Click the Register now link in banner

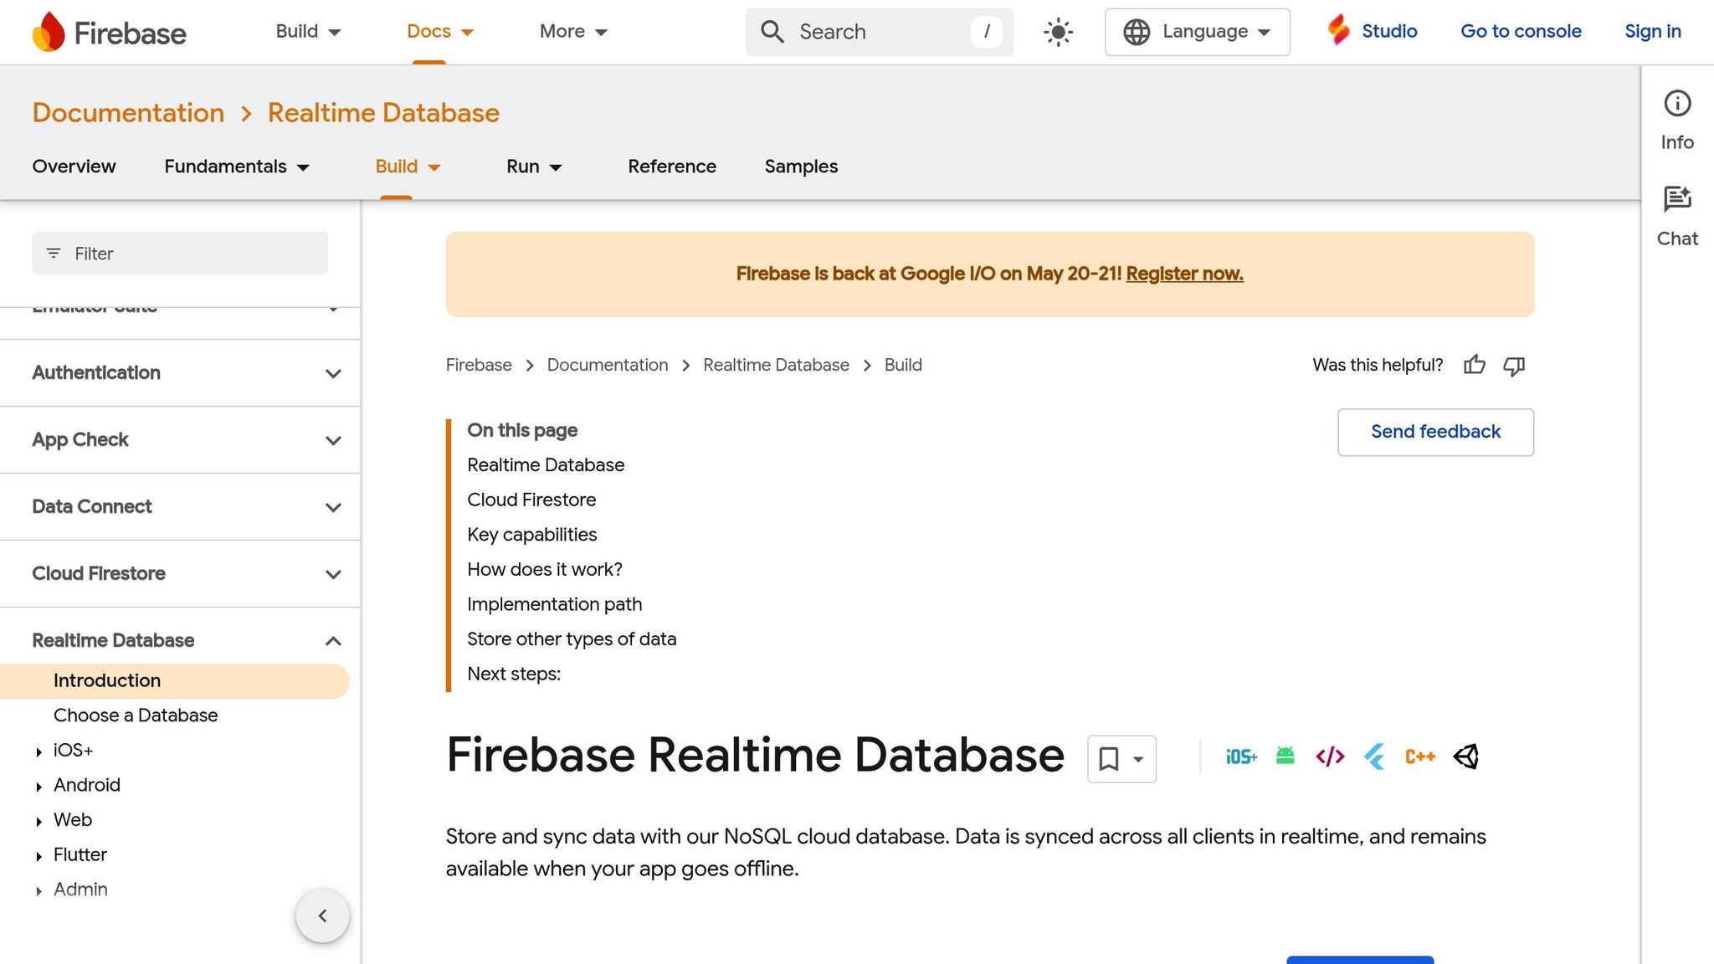(x=1184, y=274)
